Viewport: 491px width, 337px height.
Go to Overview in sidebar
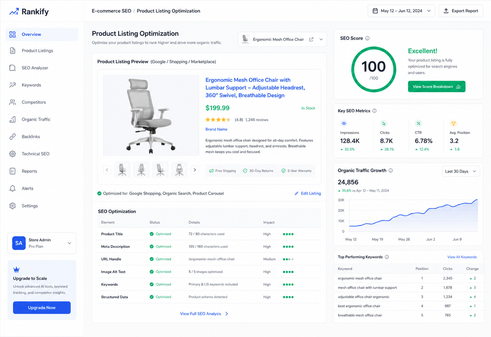pos(42,34)
